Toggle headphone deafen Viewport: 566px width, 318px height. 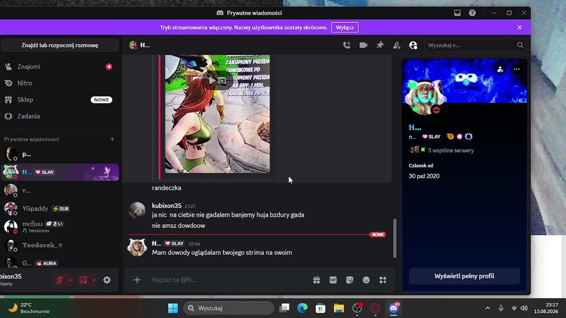[x=83, y=280]
